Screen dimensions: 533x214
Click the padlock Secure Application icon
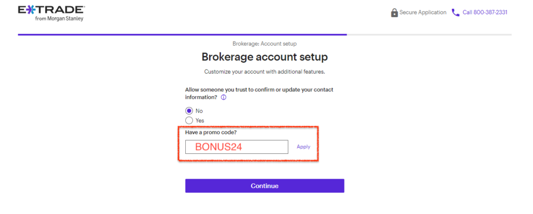tap(395, 13)
